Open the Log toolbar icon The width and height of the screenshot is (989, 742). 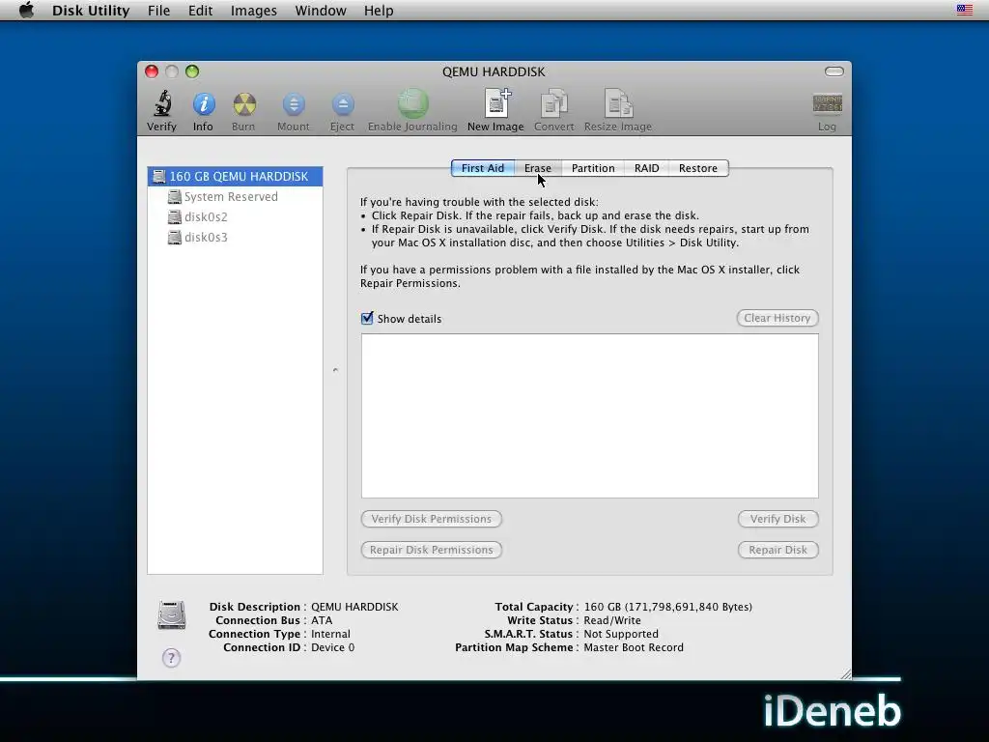(x=827, y=103)
